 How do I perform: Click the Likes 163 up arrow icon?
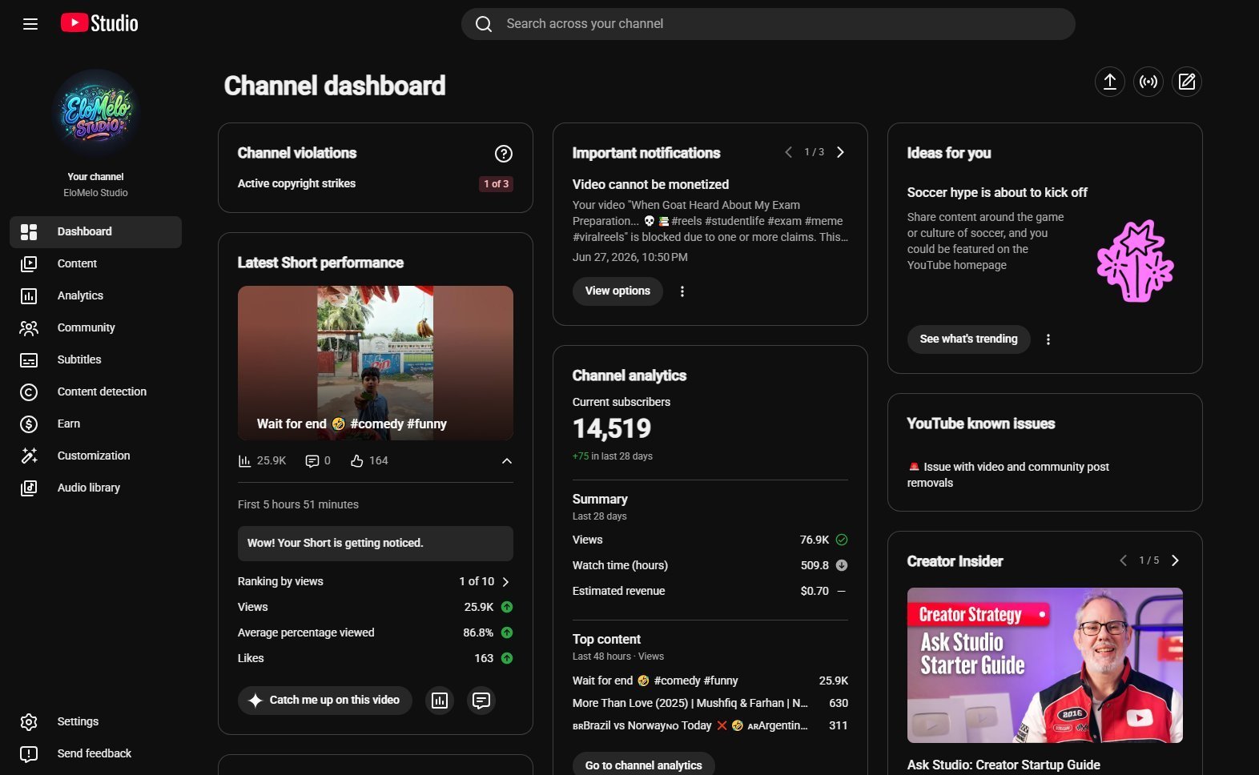507,658
